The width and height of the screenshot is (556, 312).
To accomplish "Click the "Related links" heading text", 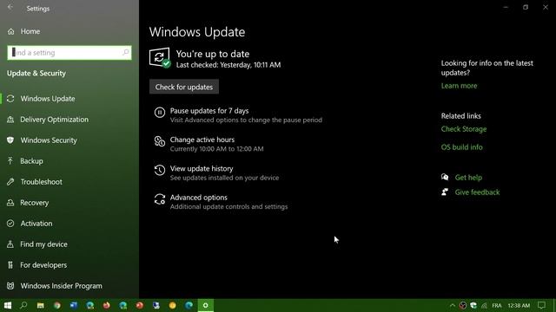I will pyautogui.click(x=461, y=116).
